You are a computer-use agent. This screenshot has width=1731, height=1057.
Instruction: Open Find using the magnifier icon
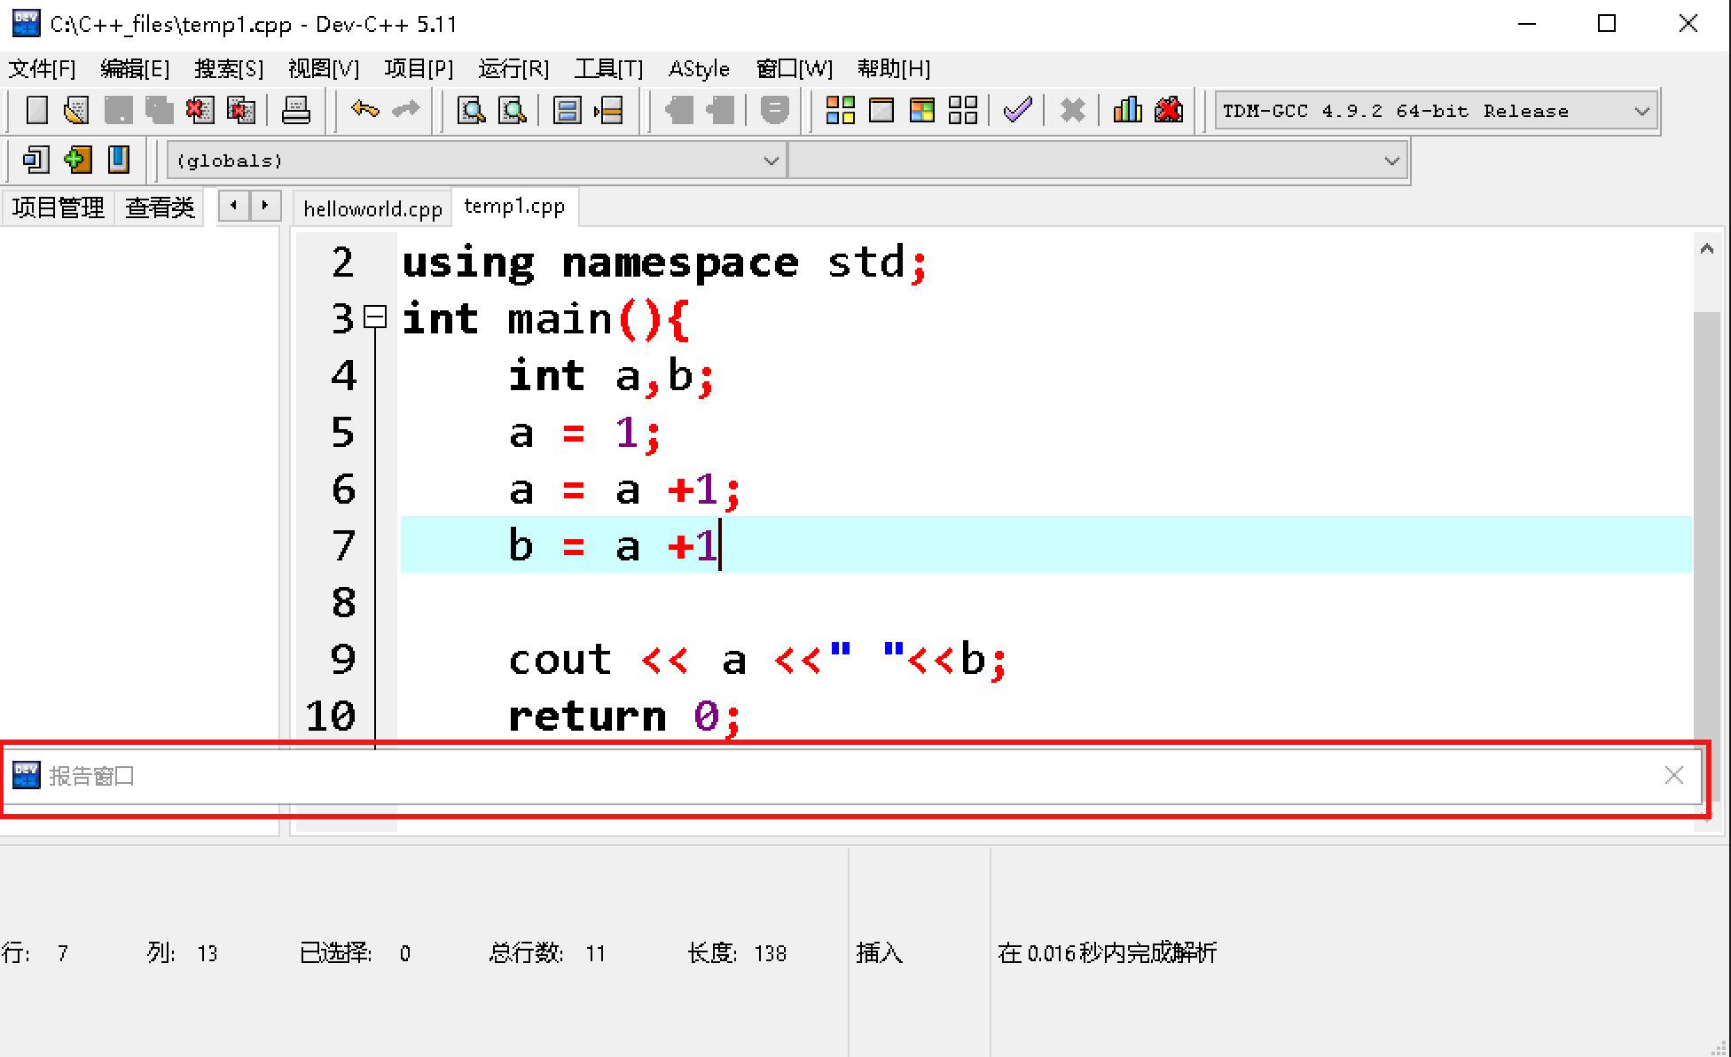[471, 110]
